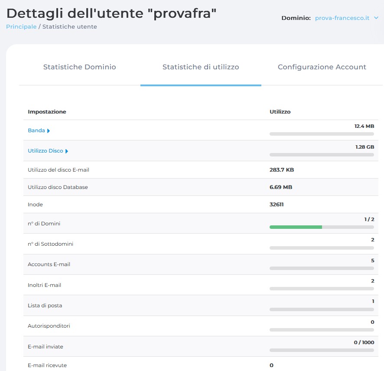
Task: Open the Configurazione Account tab
Action: [x=322, y=67]
